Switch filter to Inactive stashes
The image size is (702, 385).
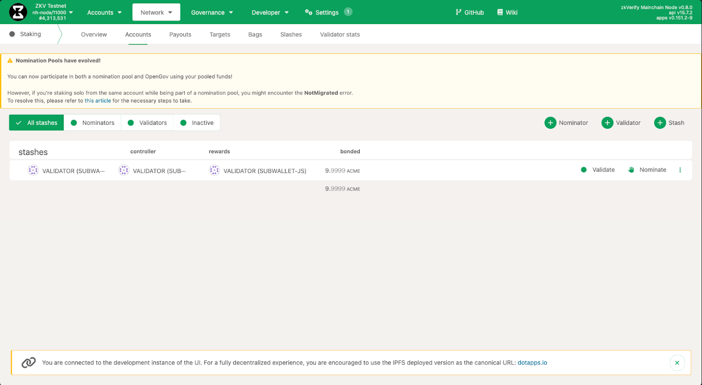[197, 123]
